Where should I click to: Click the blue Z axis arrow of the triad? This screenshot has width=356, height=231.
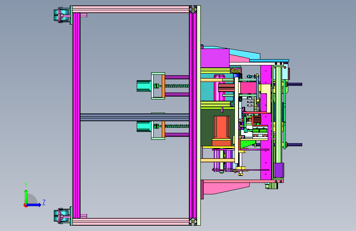coord(34,205)
